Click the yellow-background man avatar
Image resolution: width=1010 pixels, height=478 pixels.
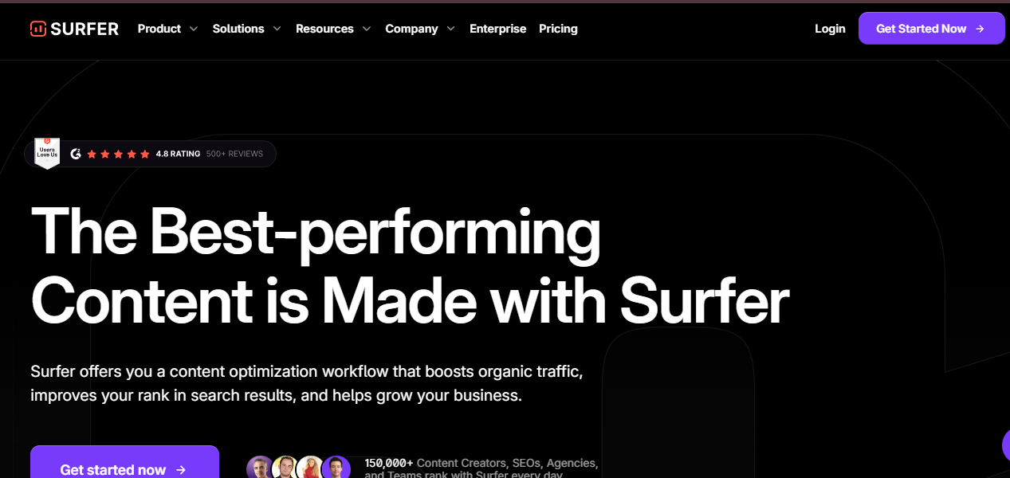coord(285,468)
